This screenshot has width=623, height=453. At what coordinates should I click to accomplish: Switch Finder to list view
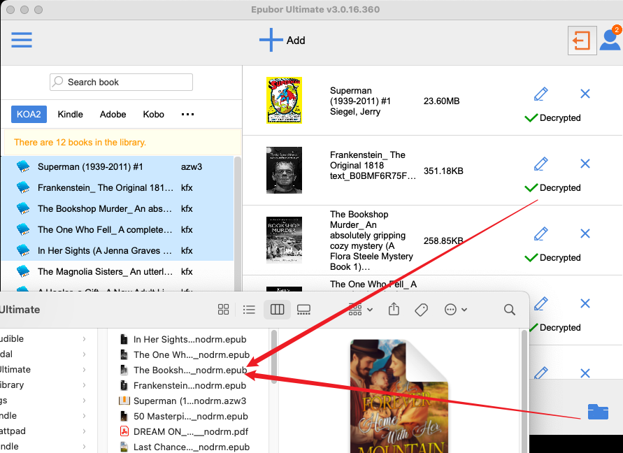pos(249,310)
